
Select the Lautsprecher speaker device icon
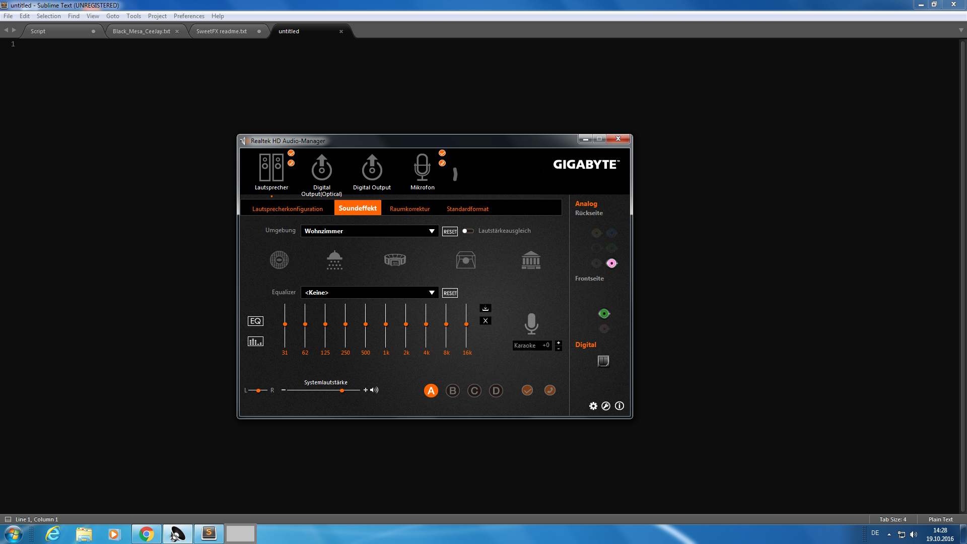coord(271,168)
